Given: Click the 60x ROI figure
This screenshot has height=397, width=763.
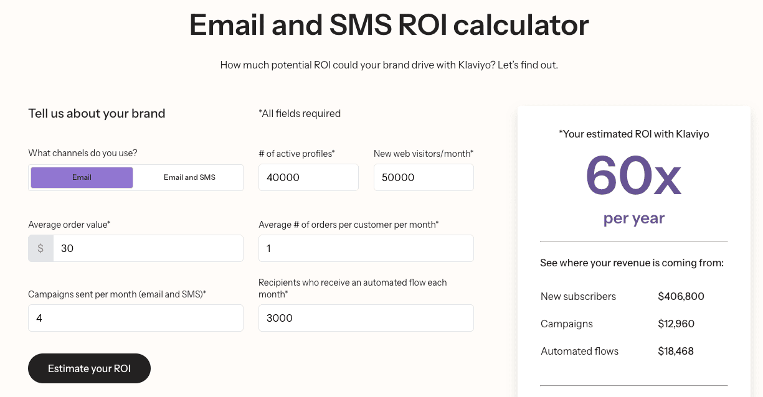Looking at the screenshot, I should point(633,177).
